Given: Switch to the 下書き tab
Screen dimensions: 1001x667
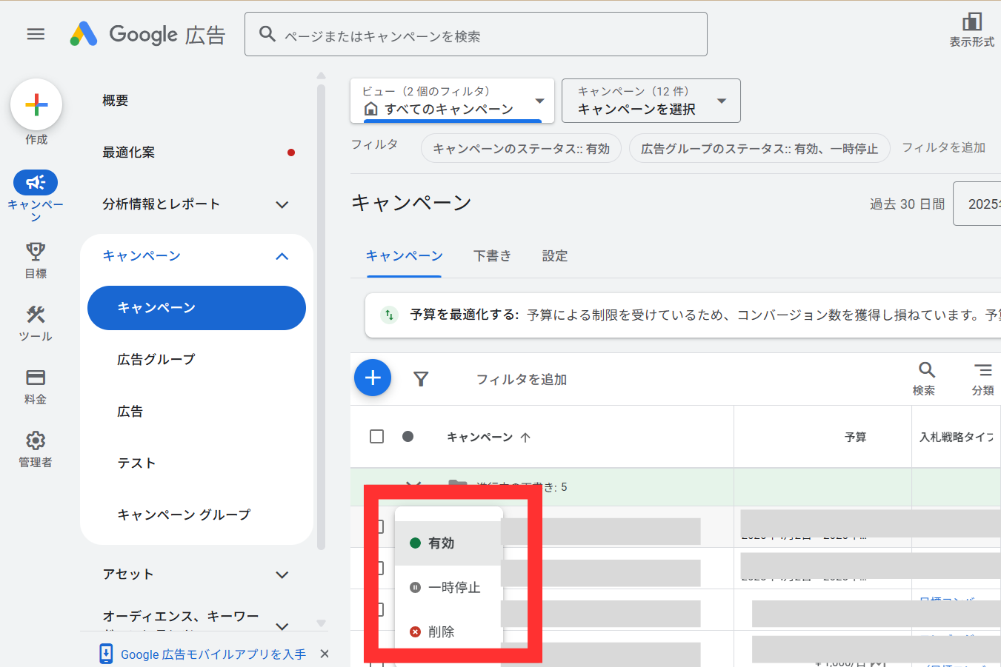Looking at the screenshot, I should (492, 256).
